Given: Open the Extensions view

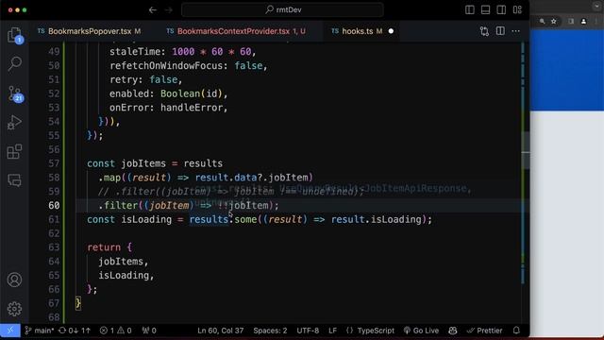Looking at the screenshot, I should 15,151.
